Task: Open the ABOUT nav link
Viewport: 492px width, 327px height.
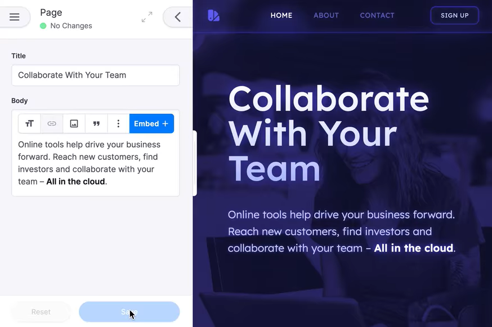Action: pos(326,15)
